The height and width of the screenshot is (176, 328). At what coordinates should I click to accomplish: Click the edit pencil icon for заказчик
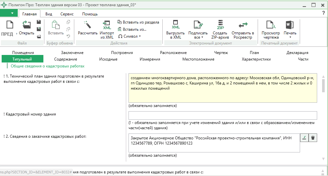tap(304, 138)
